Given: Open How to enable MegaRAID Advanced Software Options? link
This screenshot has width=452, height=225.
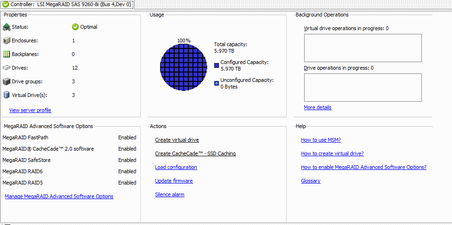Looking at the screenshot, I should 363,167.
